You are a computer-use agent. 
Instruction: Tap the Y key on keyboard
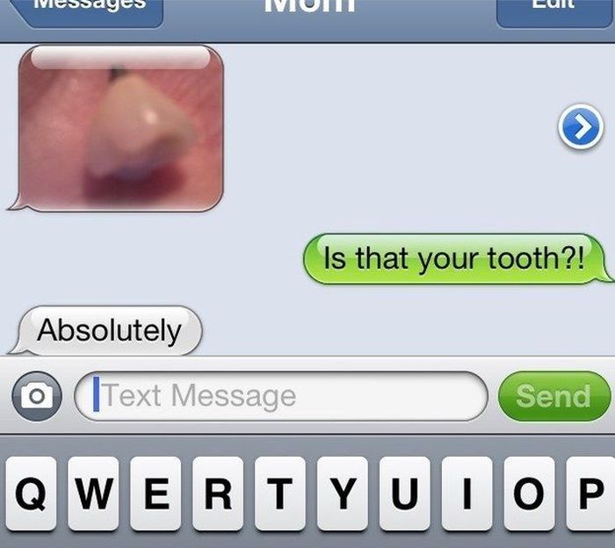[x=343, y=494]
